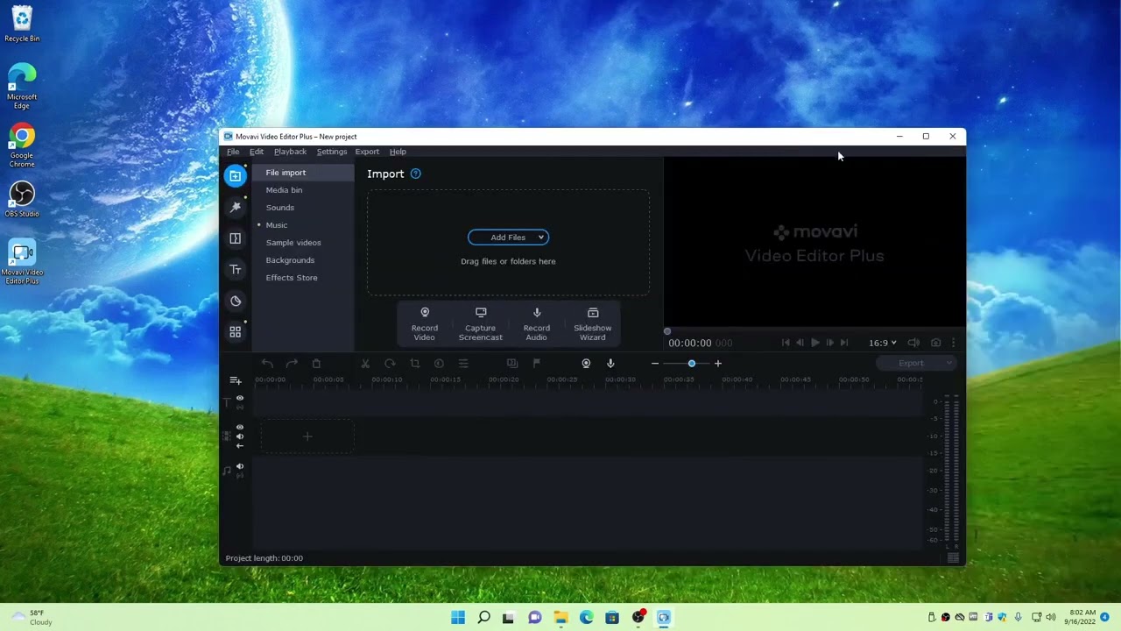Open the 16:9 aspect ratio dropdown
The image size is (1121, 631).
click(x=883, y=343)
